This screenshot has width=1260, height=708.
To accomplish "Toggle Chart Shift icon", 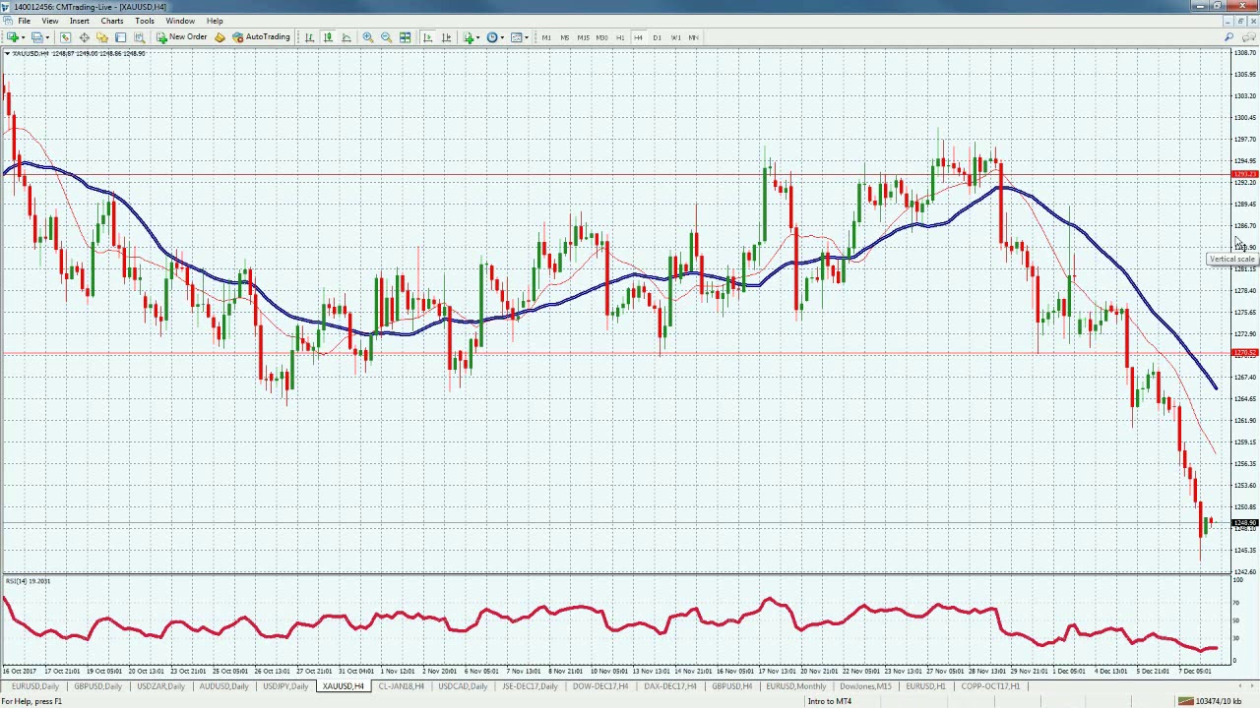I will click(x=446, y=37).
